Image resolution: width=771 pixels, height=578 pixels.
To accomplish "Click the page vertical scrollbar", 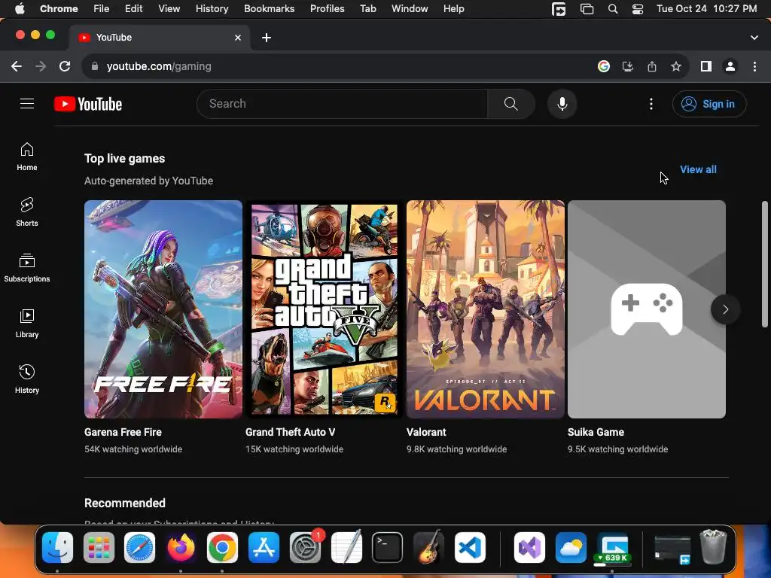I will (765, 264).
